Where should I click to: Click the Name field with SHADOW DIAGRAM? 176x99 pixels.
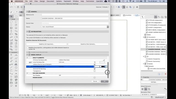coord(75,18)
